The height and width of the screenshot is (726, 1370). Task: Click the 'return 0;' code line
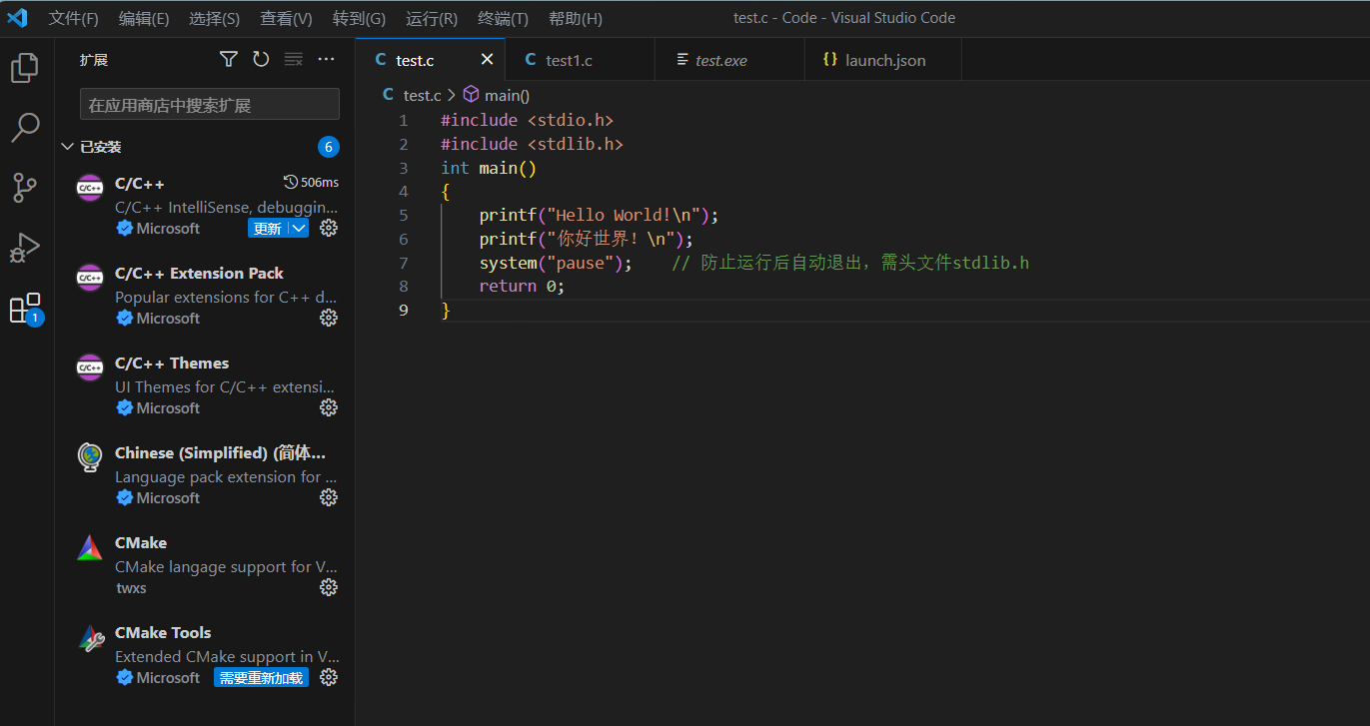pos(522,286)
